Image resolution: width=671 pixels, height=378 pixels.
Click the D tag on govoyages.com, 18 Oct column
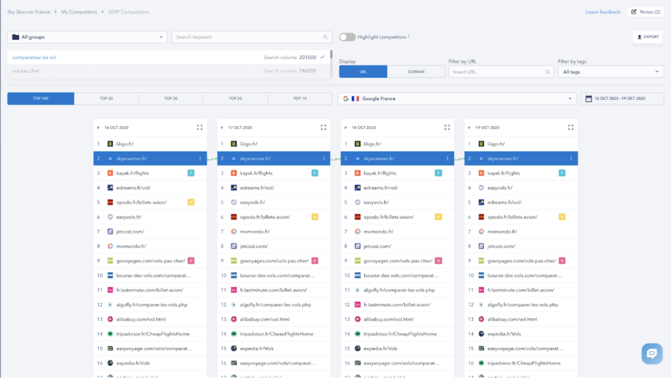point(438,260)
